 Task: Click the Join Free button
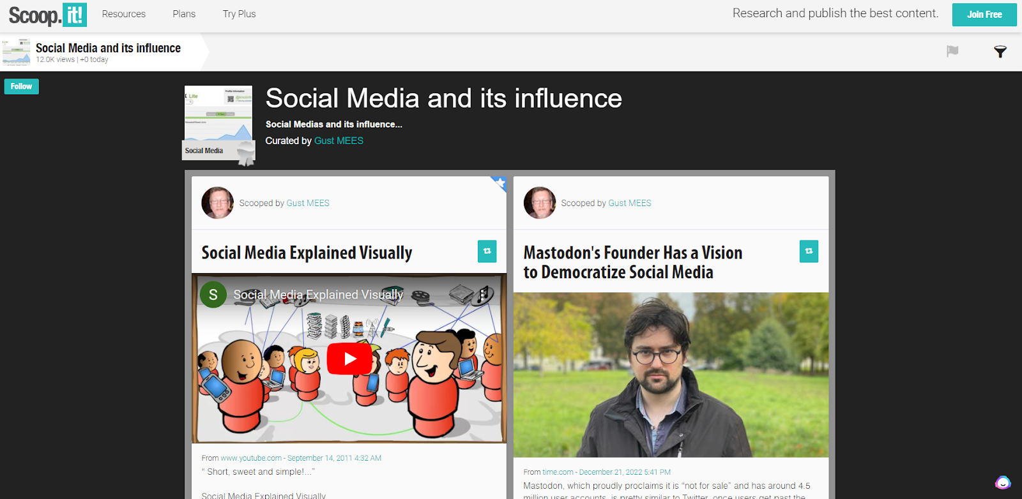[984, 15]
